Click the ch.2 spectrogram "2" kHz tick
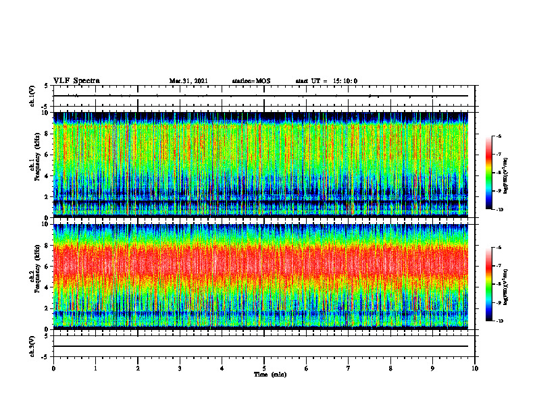 coord(47,308)
